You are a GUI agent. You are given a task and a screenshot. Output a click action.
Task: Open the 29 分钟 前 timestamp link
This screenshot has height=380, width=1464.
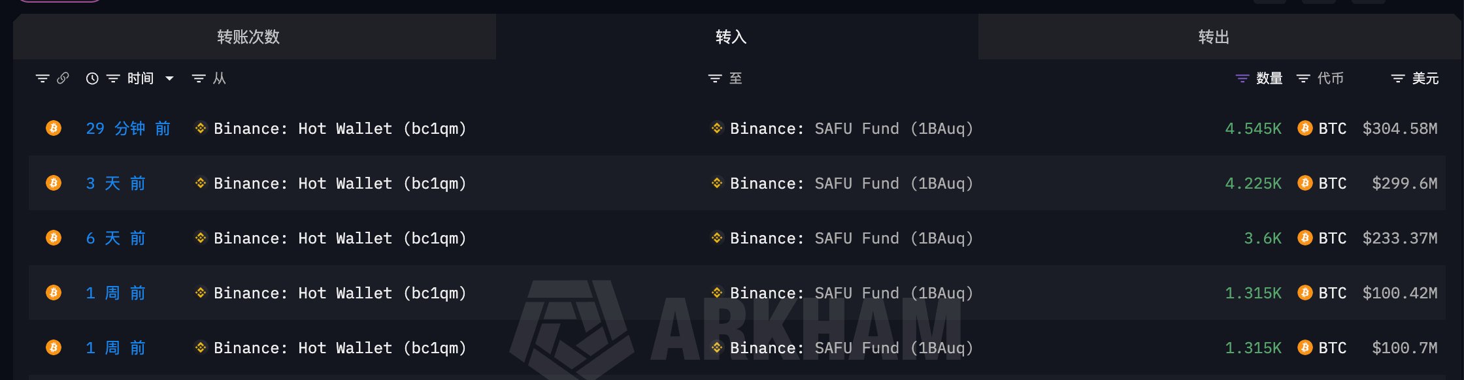point(128,128)
